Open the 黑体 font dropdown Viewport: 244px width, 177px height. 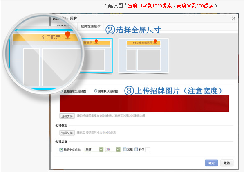[x=94, y=150]
